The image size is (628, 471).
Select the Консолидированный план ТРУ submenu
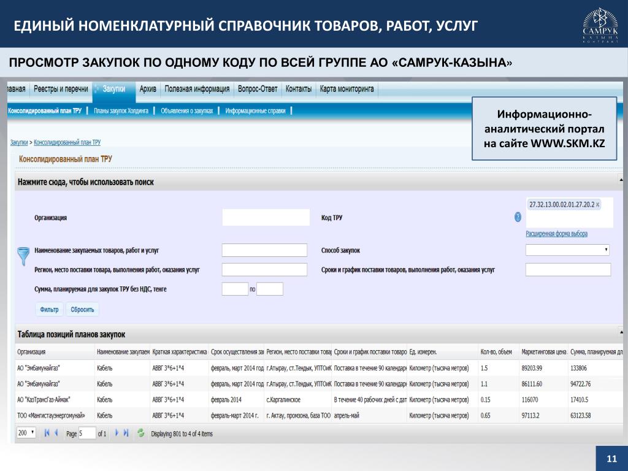pyautogui.click(x=44, y=111)
